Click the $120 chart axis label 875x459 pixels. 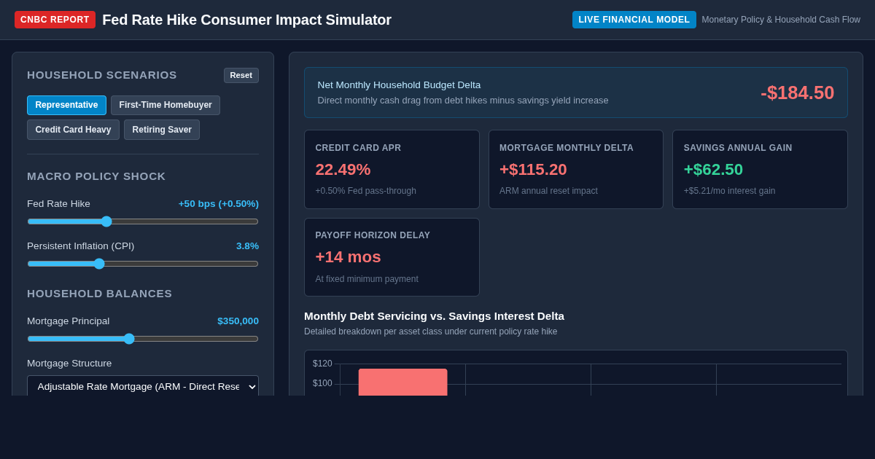tap(322, 364)
